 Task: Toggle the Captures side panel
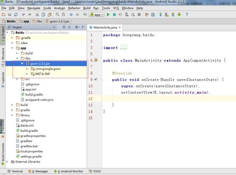pos(3,80)
